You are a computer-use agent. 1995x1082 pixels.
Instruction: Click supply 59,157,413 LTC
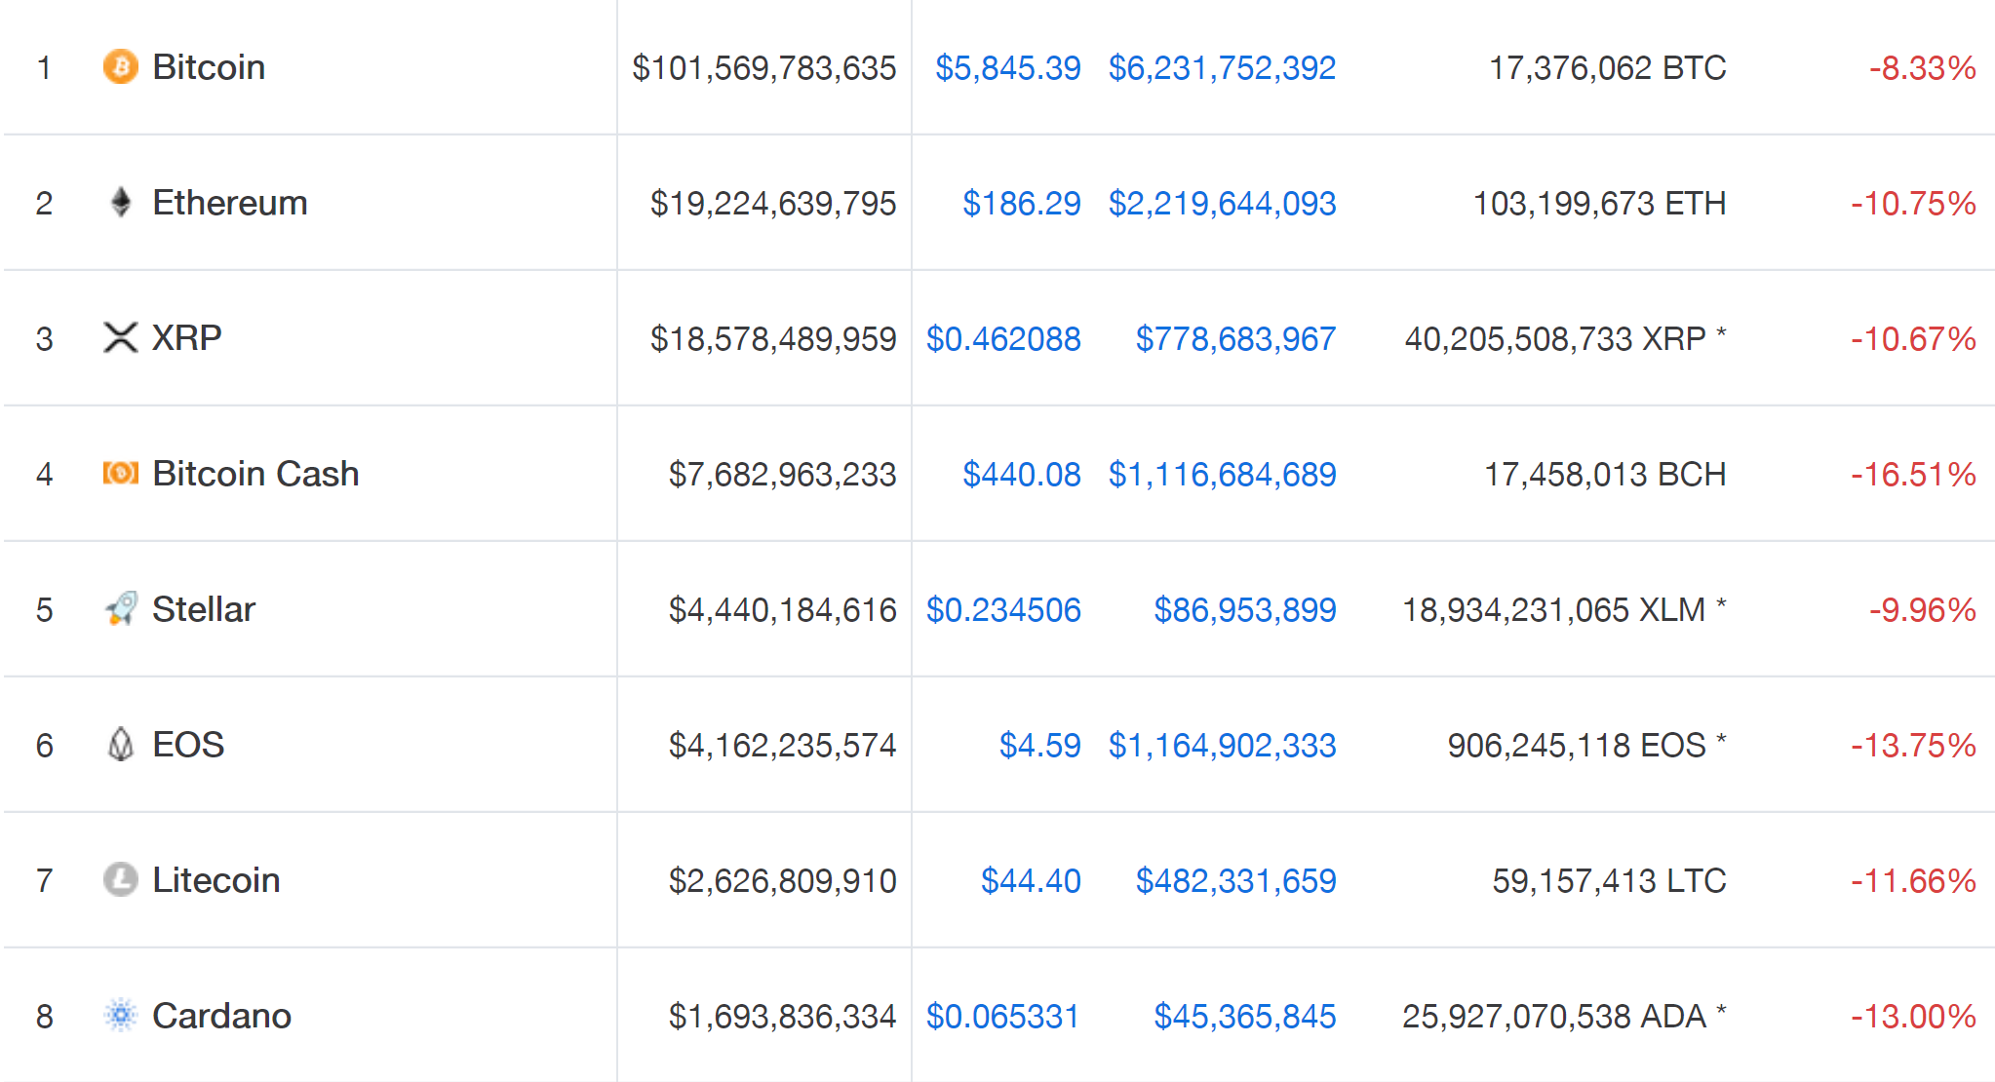click(x=1610, y=880)
